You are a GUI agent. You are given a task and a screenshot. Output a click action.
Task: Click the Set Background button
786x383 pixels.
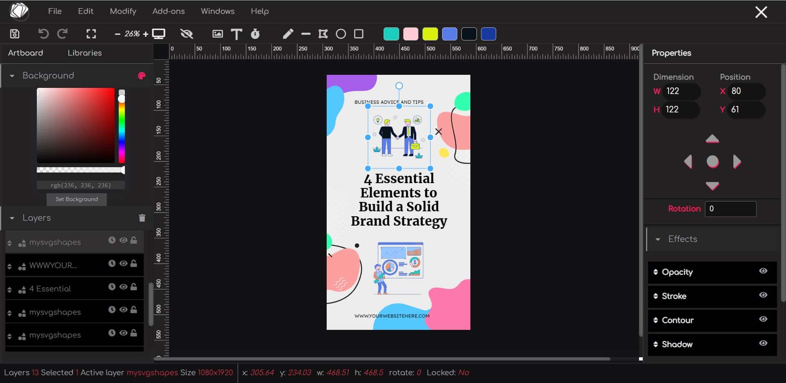point(77,199)
